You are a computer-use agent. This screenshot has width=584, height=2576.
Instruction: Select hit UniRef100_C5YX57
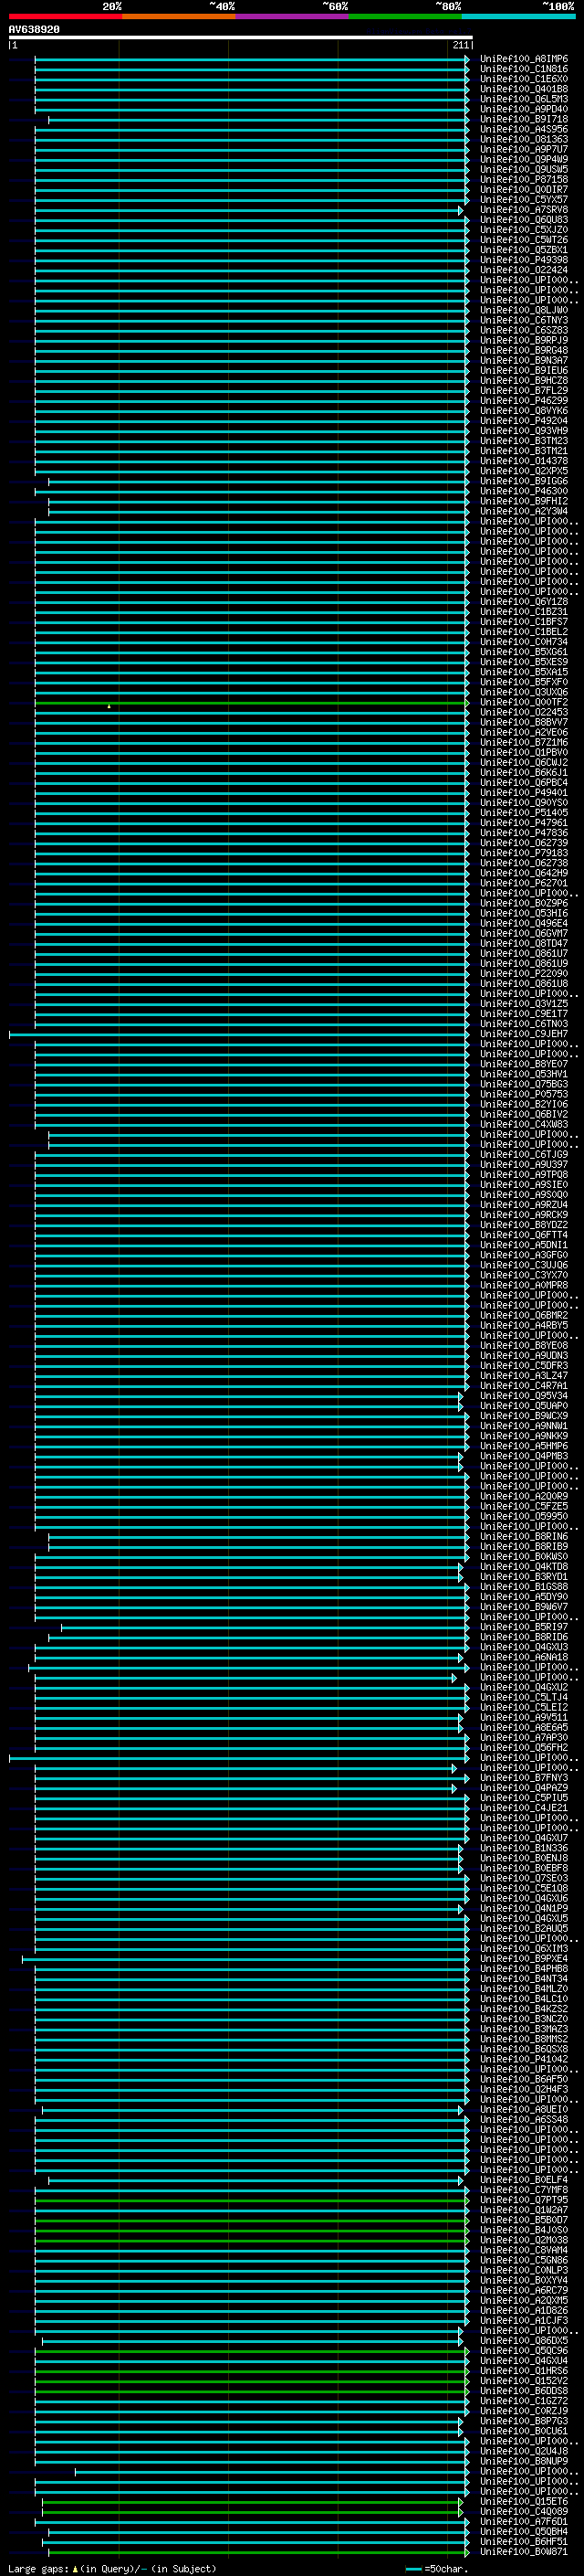point(524,200)
